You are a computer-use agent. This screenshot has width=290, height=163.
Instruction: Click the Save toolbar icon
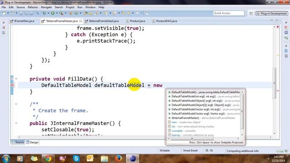coord(21,13)
